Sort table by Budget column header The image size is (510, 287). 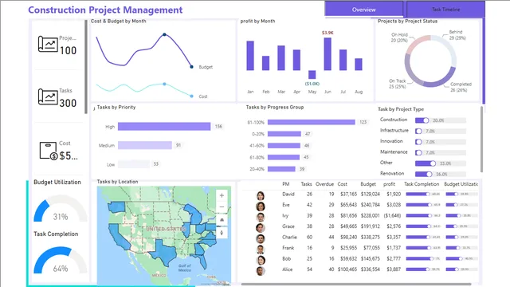point(368,184)
